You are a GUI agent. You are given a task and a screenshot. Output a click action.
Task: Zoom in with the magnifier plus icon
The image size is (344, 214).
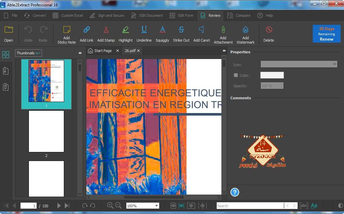click(110, 205)
